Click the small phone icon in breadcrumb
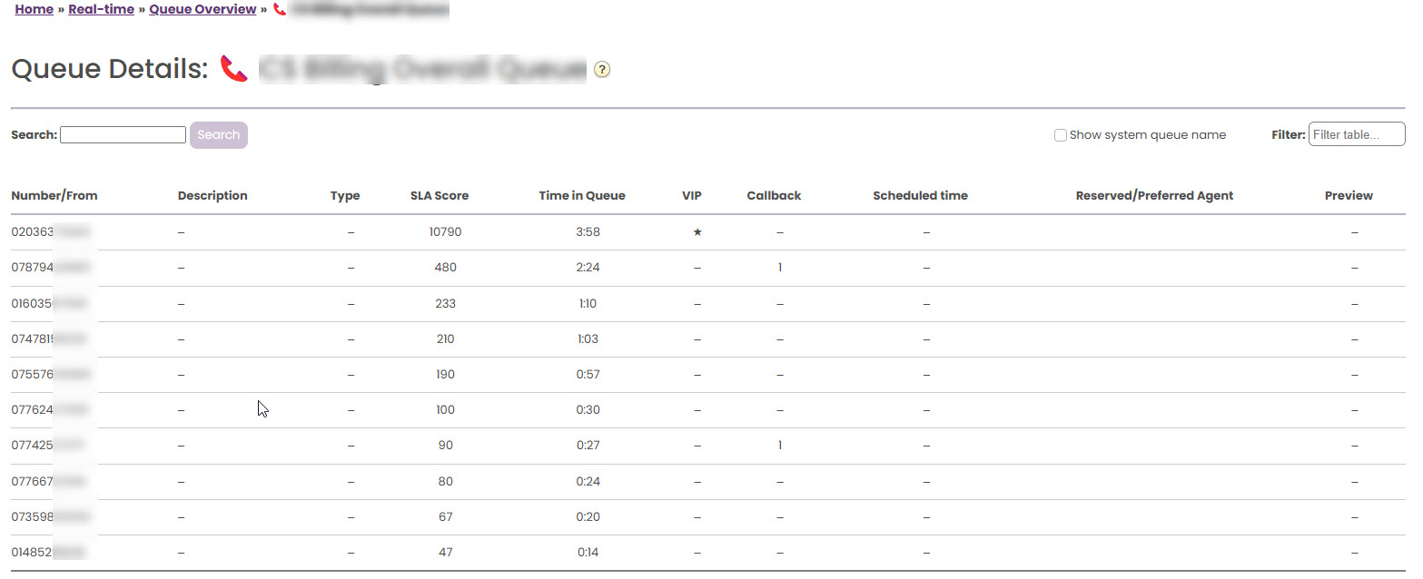The height and width of the screenshot is (579, 1423). coord(280,10)
